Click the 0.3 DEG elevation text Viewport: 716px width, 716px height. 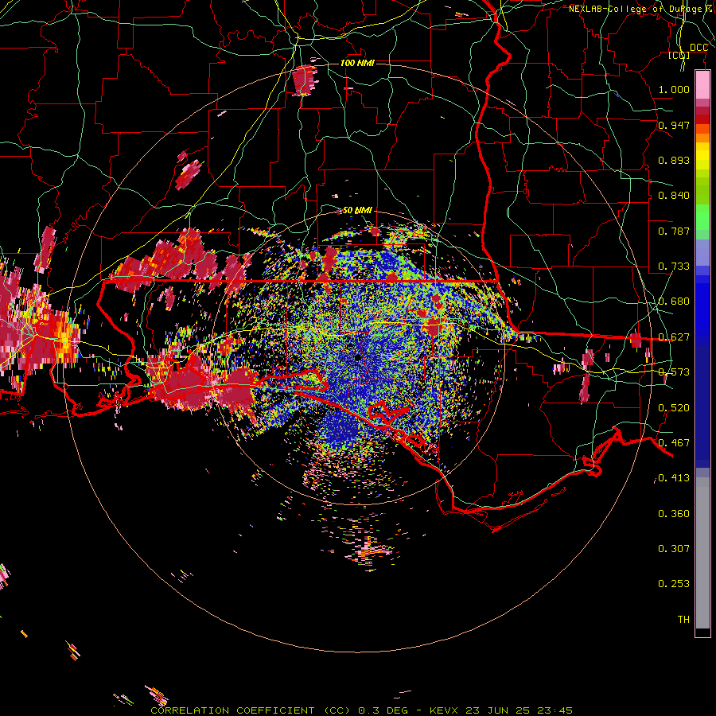(382, 710)
